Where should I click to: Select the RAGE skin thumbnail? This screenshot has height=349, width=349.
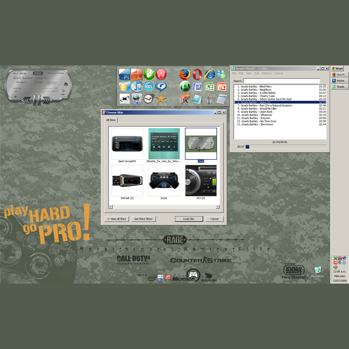[x=201, y=144]
